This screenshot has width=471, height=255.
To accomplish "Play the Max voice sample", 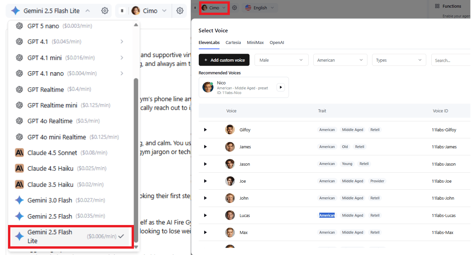I will point(205,232).
